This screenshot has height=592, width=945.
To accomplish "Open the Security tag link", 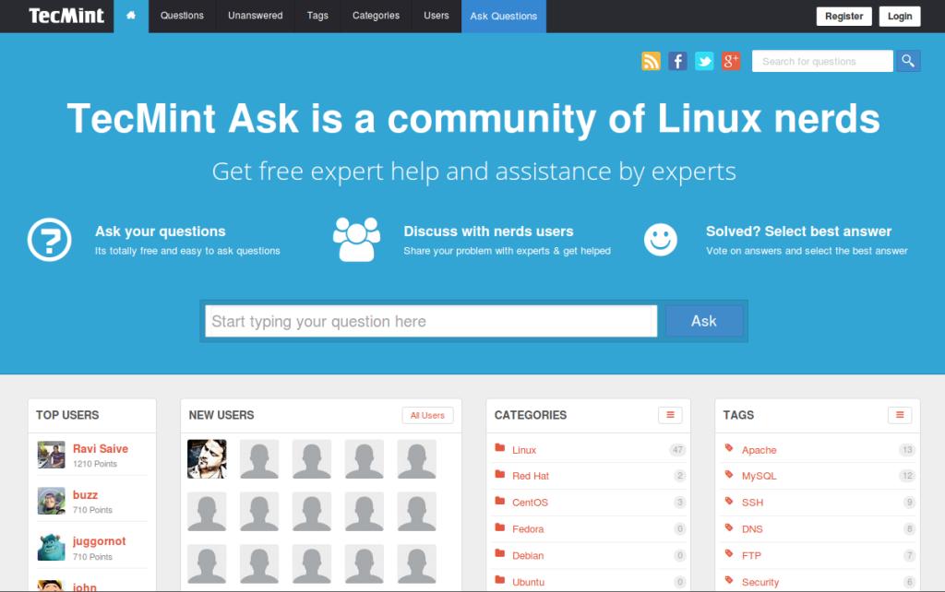I will point(760,582).
